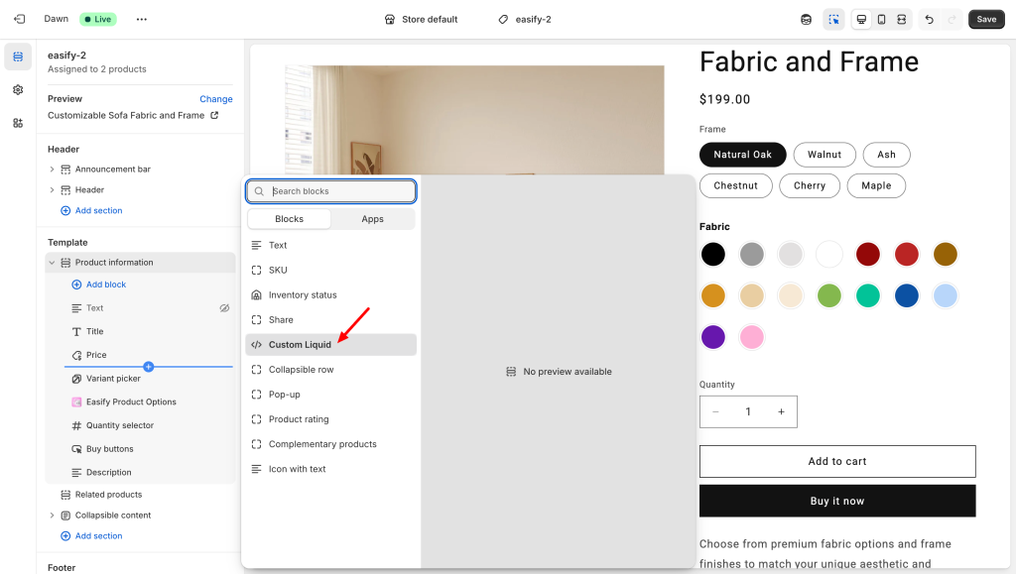
Task: Click the Change preview link
Action: point(215,99)
